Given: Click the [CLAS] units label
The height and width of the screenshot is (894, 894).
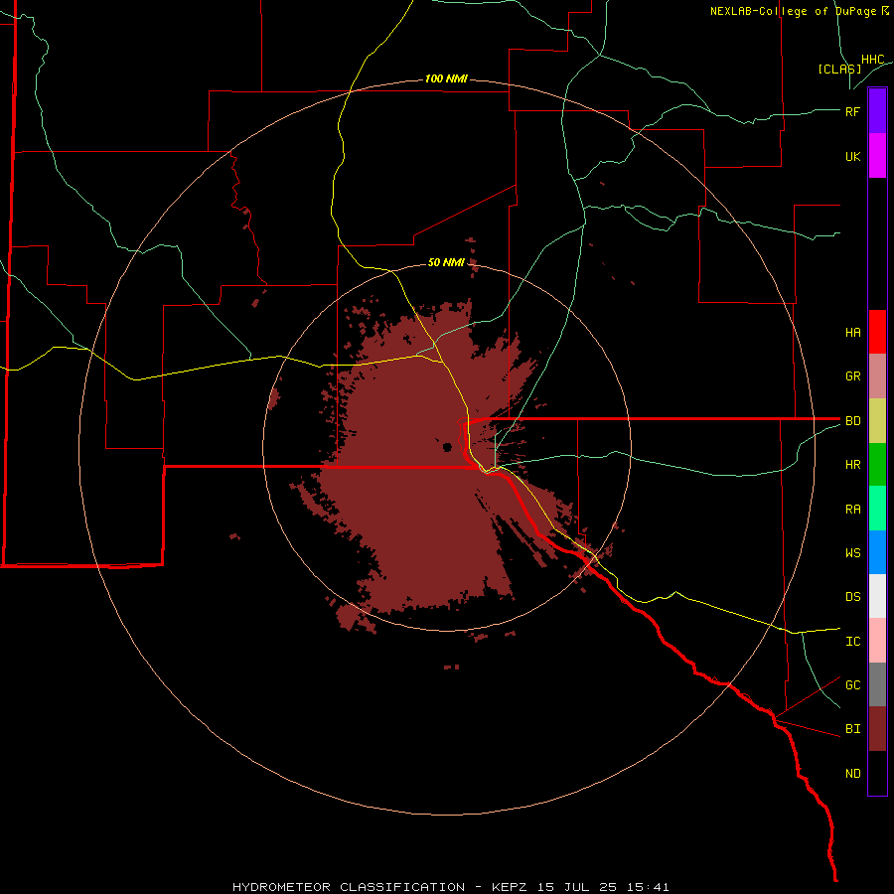Looking at the screenshot, I should (839, 69).
